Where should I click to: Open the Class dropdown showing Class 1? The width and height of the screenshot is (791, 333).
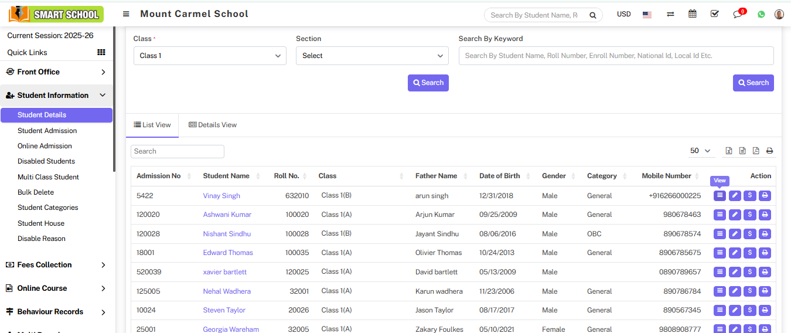pos(210,56)
